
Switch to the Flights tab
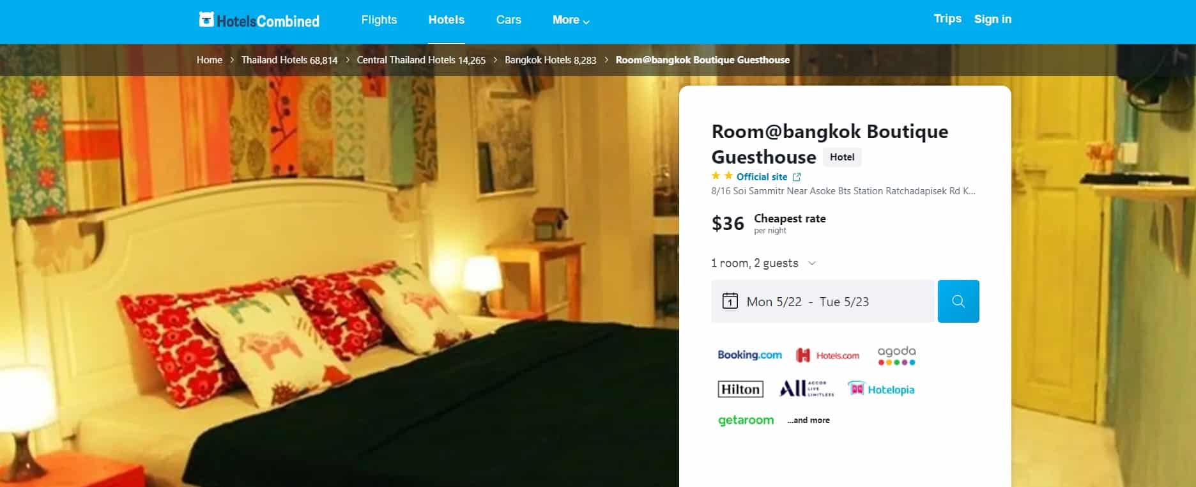(379, 20)
